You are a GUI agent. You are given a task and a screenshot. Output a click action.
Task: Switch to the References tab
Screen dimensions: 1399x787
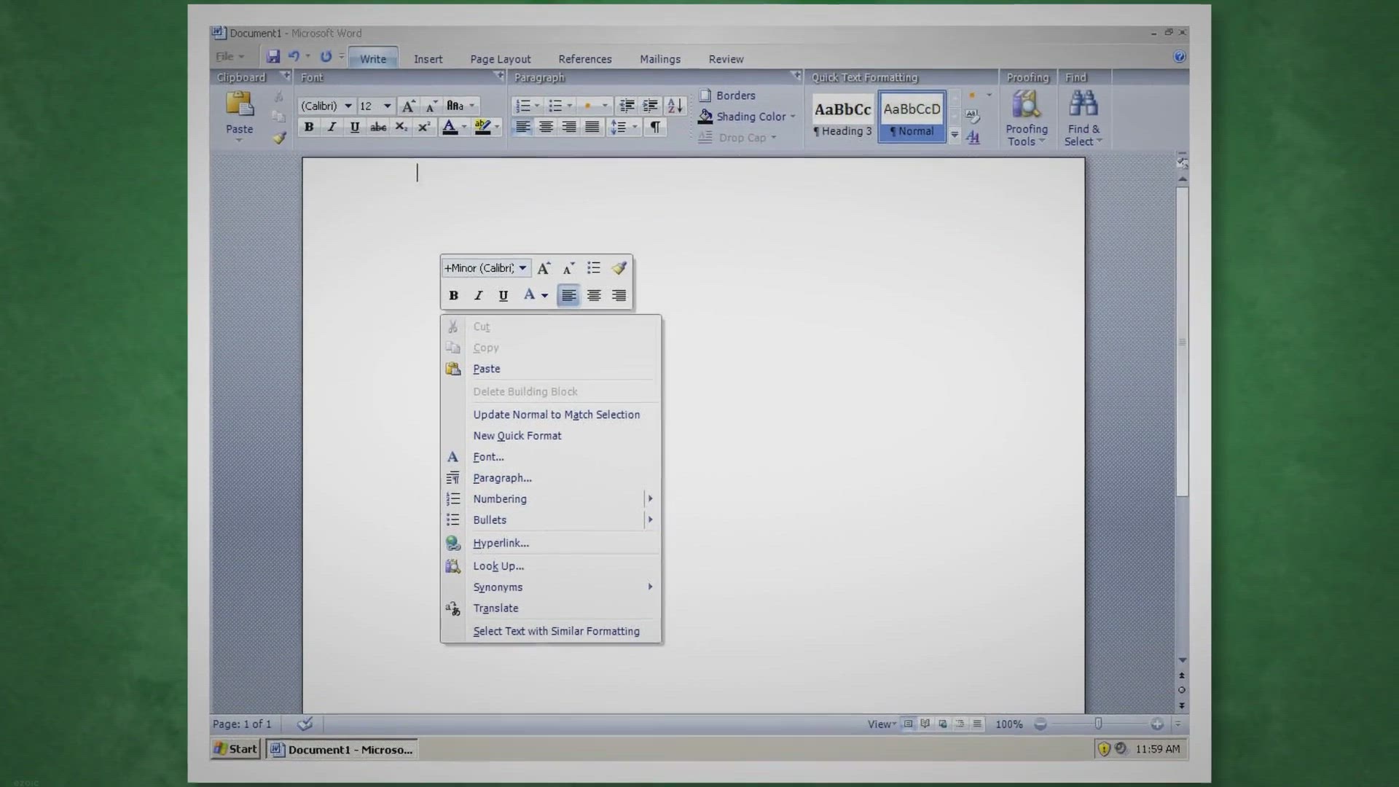point(585,59)
